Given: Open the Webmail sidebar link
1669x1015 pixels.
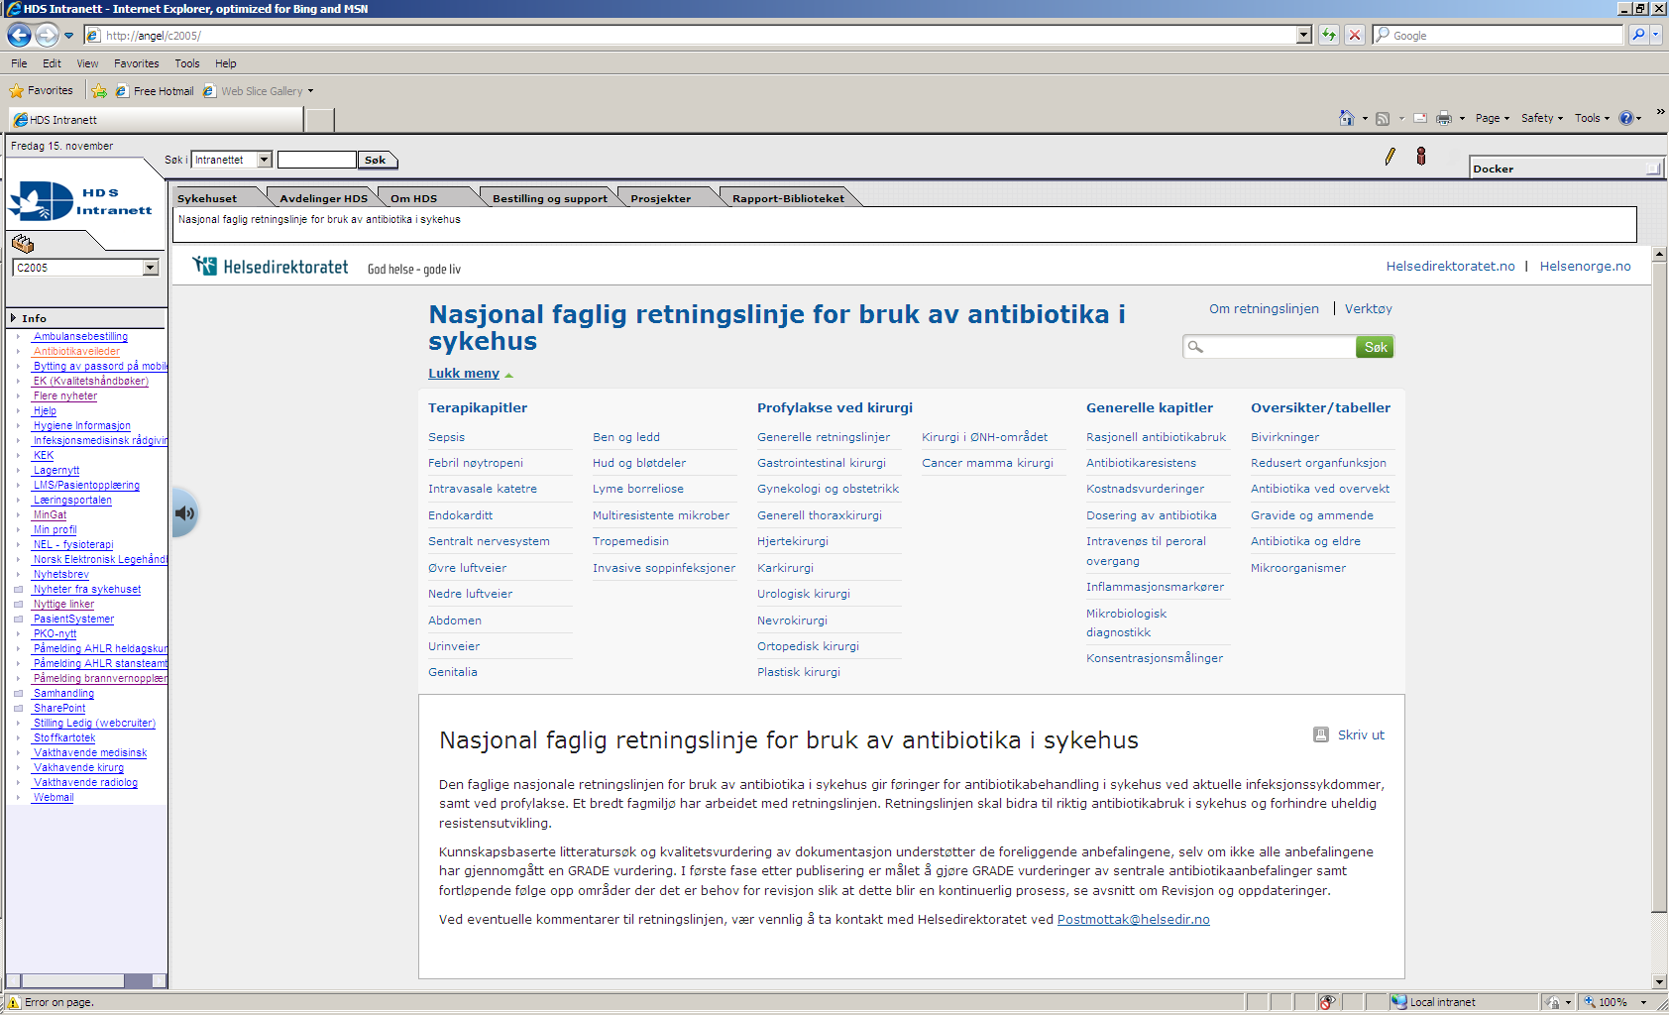Looking at the screenshot, I should pos(53,797).
